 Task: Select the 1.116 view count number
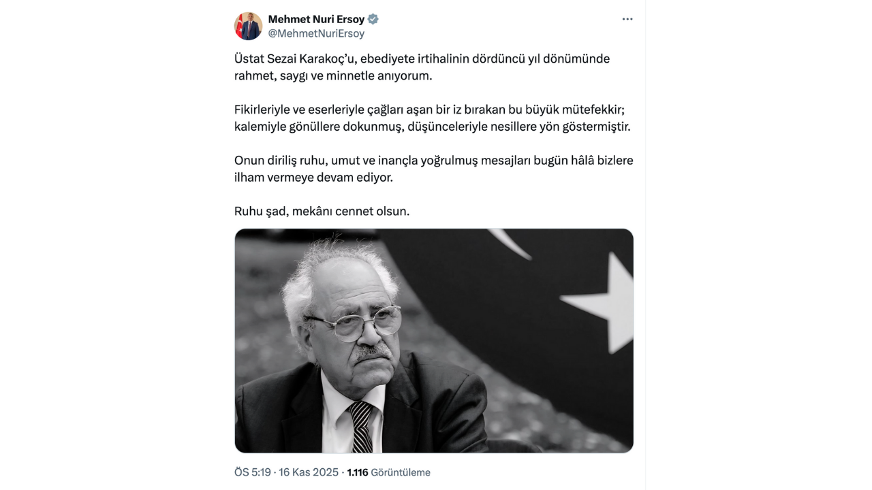[x=358, y=472]
